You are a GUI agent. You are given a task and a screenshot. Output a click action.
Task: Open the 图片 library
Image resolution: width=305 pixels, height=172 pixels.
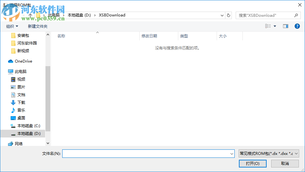coord(21,87)
